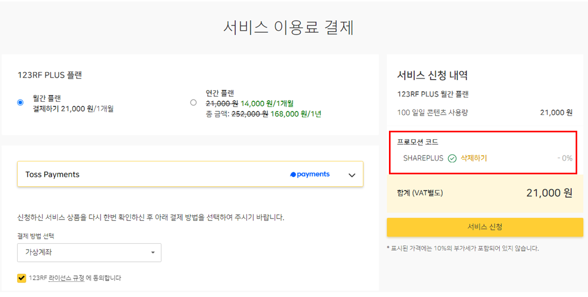Select the 월간 플랜 radio button
The height and width of the screenshot is (297, 588).
click(x=20, y=103)
